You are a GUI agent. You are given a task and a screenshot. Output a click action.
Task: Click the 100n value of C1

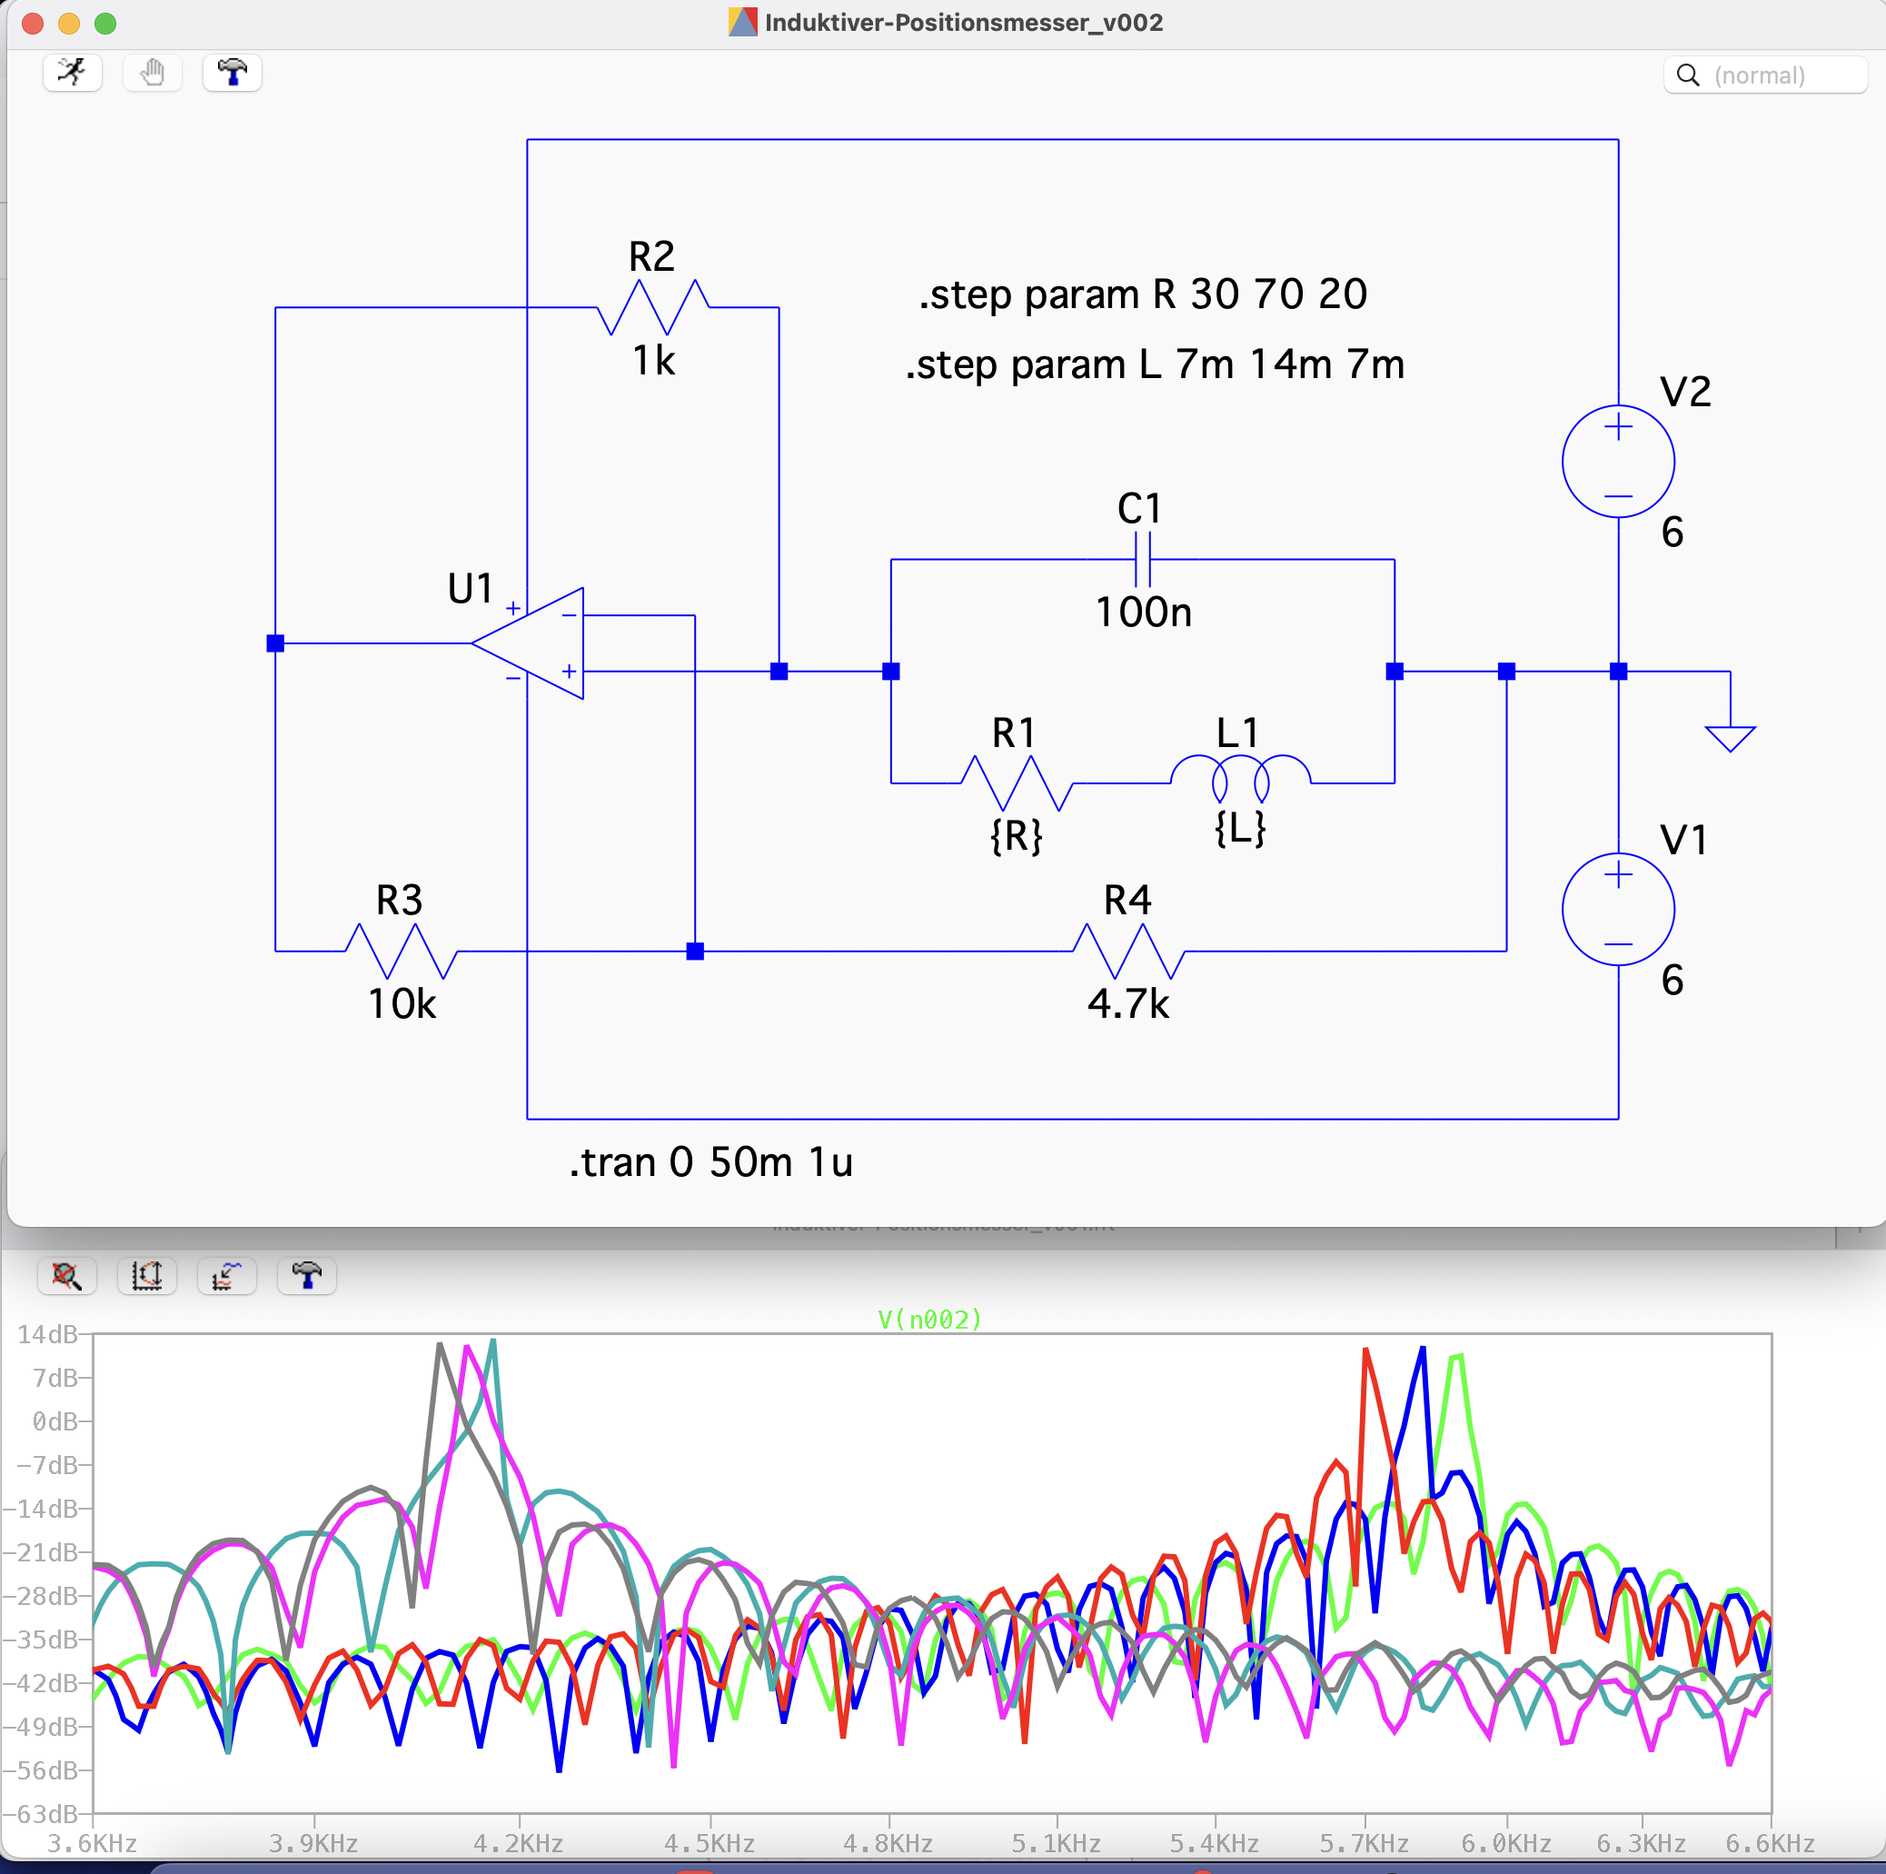[x=1143, y=613]
